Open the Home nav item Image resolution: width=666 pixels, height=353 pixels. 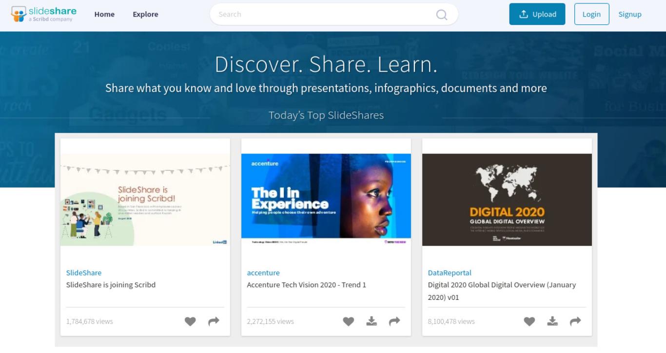pyautogui.click(x=104, y=14)
